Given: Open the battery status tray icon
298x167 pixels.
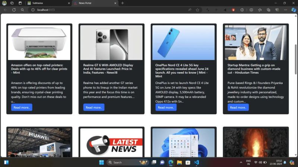Looking at the screenshot, I should [265, 163].
